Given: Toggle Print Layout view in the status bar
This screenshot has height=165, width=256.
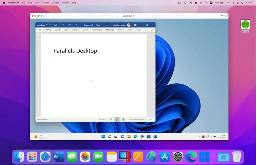Looking at the screenshot, I should pyautogui.click(x=117, y=119).
